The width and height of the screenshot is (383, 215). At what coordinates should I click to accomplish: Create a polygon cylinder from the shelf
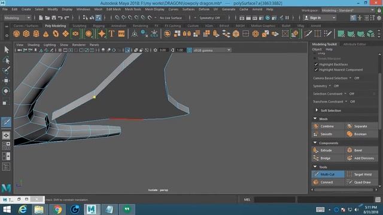pyautogui.click(x=36, y=33)
